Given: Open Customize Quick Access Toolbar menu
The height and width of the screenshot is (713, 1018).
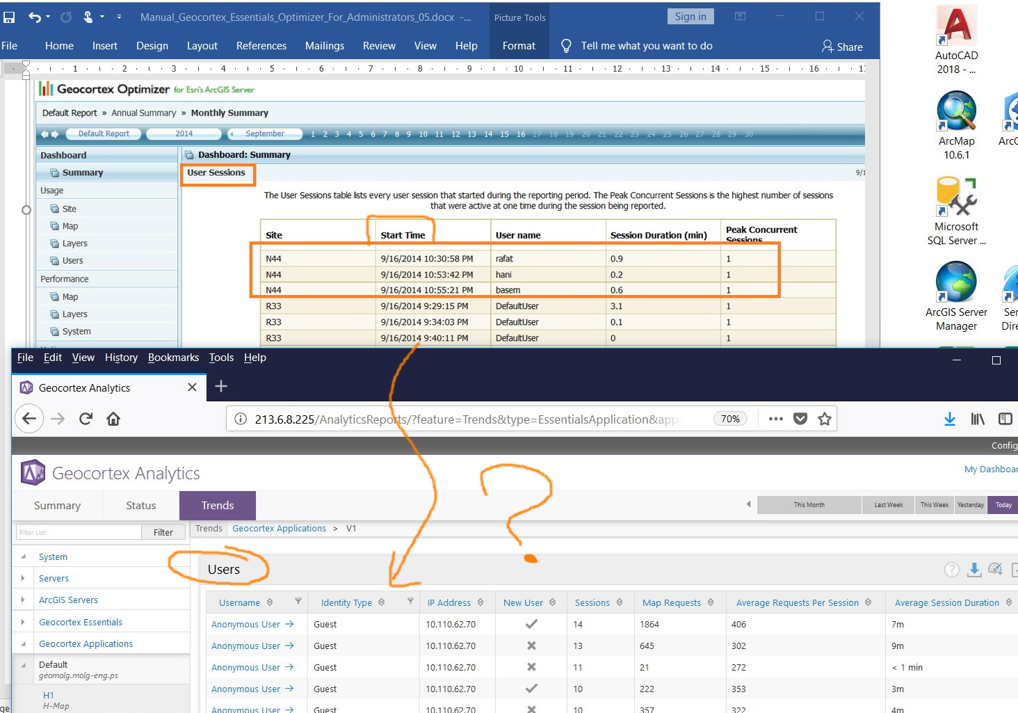Looking at the screenshot, I should coord(119,17).
